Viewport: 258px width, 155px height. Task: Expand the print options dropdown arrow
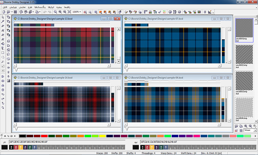(x=40, y=12)
